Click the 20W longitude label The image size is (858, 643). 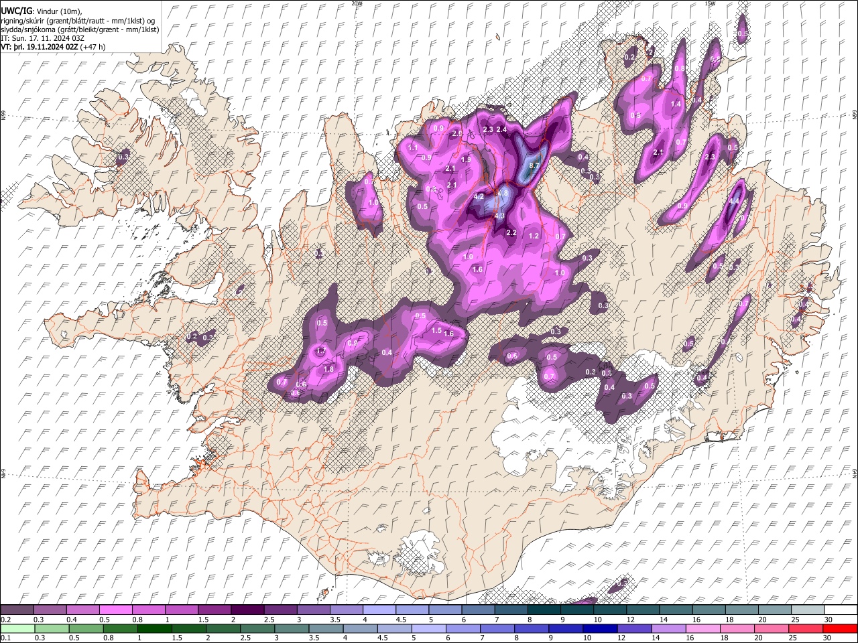click(x=357, y=3)
